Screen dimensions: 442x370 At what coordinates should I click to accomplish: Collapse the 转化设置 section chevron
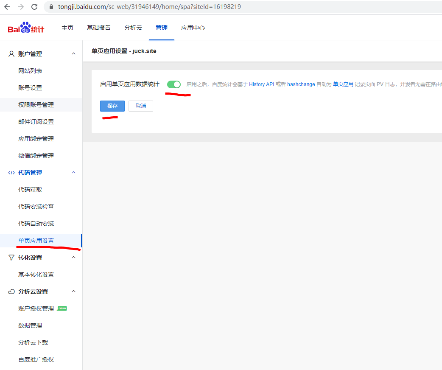(x=73, y=258)
